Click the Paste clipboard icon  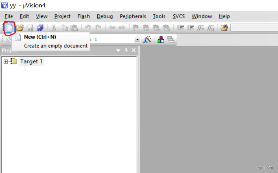pyautogui.click(x=74, y=28)
